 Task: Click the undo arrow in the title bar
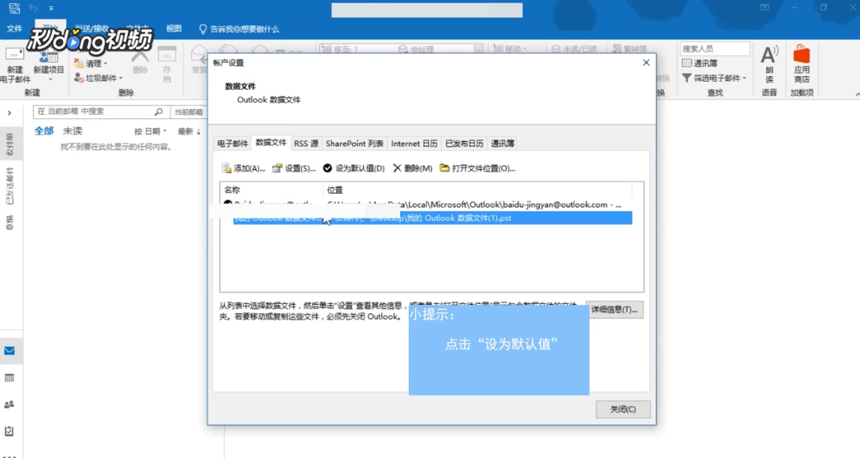pyautogui.click(x=33, y=8)
